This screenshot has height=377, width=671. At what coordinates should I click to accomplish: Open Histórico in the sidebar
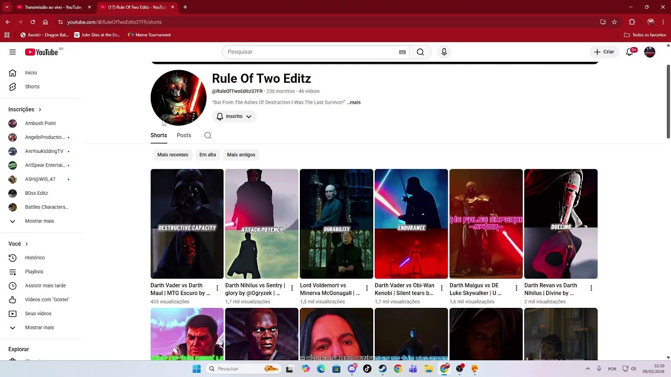point(35,258)
